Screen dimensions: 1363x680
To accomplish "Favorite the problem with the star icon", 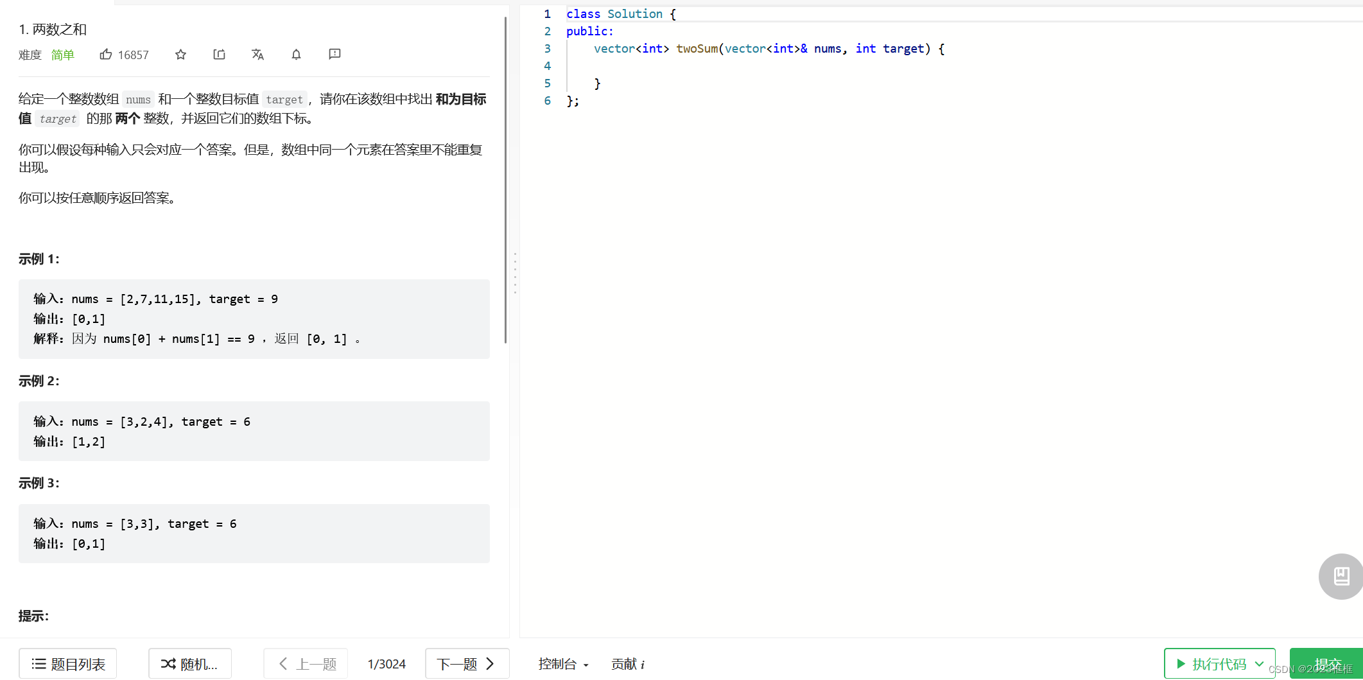I will (180, 55).
